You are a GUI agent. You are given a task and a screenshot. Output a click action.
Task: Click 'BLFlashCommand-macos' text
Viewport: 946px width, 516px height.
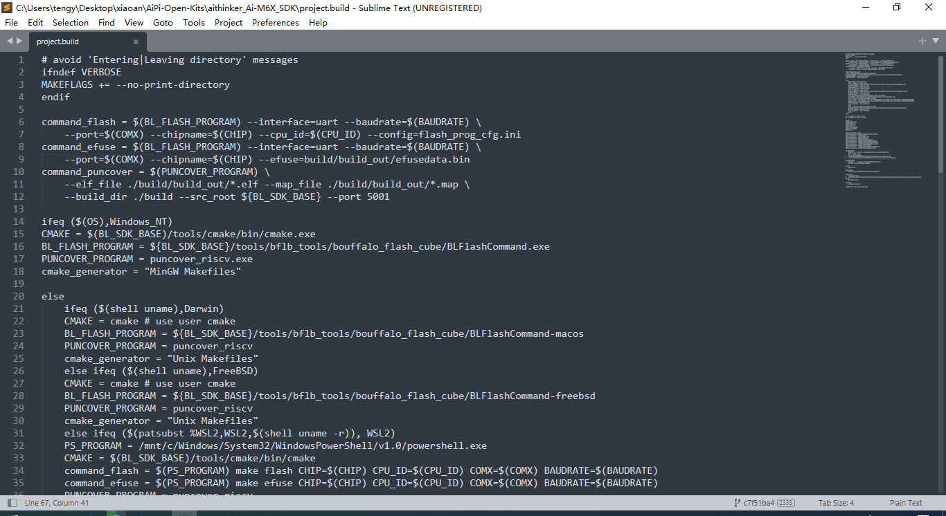527,333
